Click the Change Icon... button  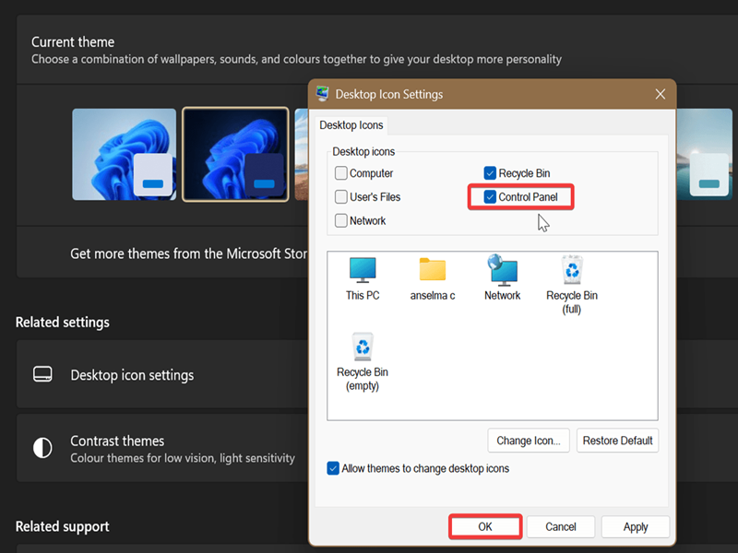(x=529, y=441)
